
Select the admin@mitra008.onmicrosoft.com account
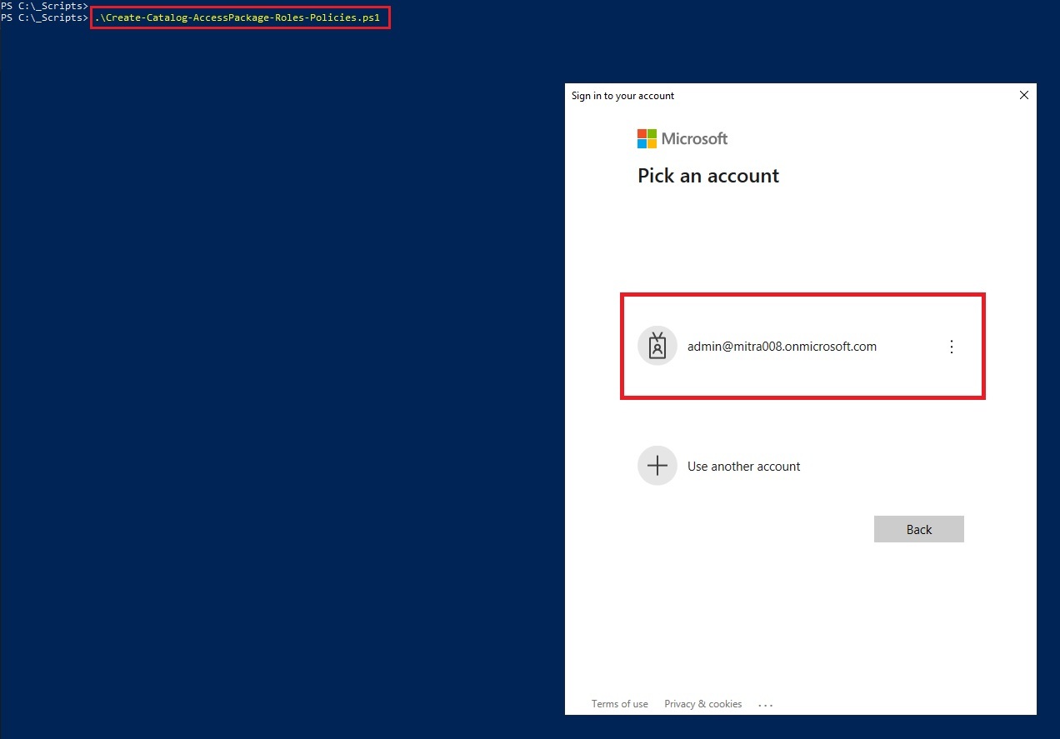click(x=782, y=347)
